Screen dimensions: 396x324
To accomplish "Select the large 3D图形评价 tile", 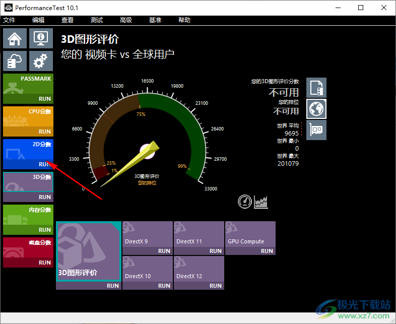I will (x=88, y=251).
